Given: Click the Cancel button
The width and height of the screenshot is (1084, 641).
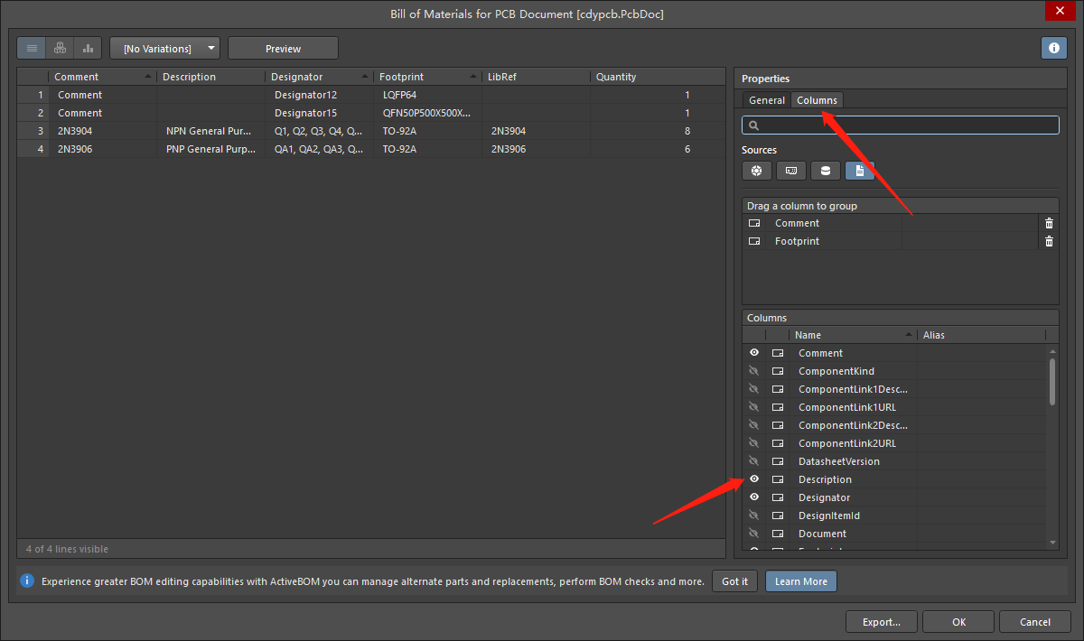Looking at the screenshot, I should tap(1035, 621).
